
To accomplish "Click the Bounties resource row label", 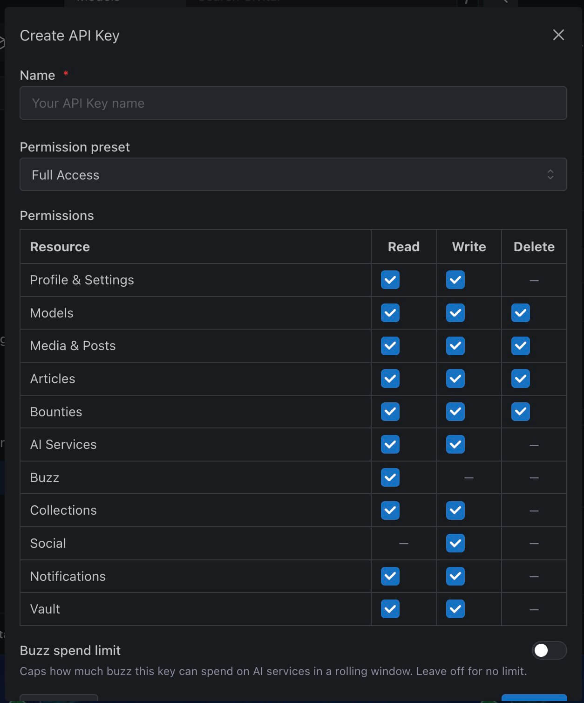I will pyautogui.click(x=56, y=412).
